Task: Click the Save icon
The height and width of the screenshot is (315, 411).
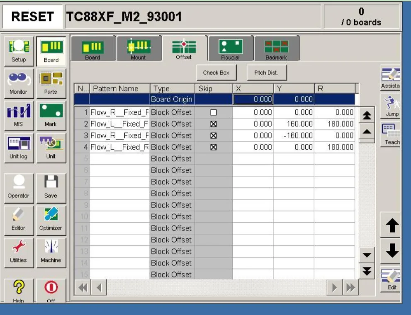Action: (51, 188)
